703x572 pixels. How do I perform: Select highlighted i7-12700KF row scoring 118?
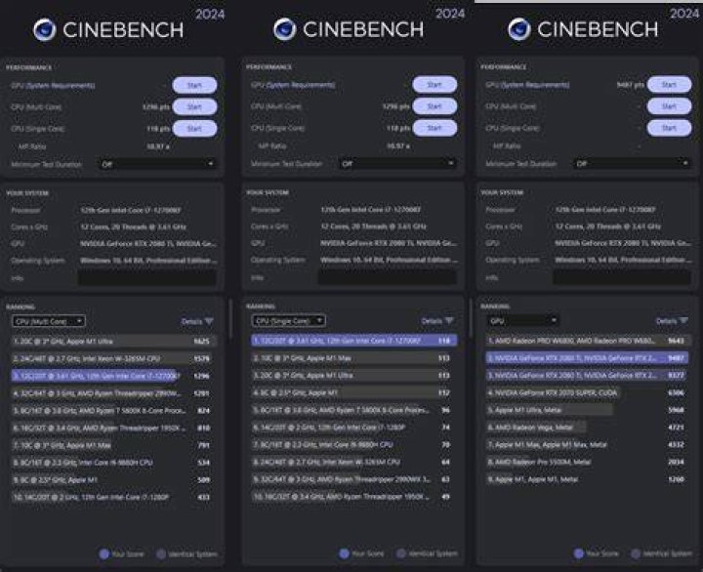(x=354, y=341)
